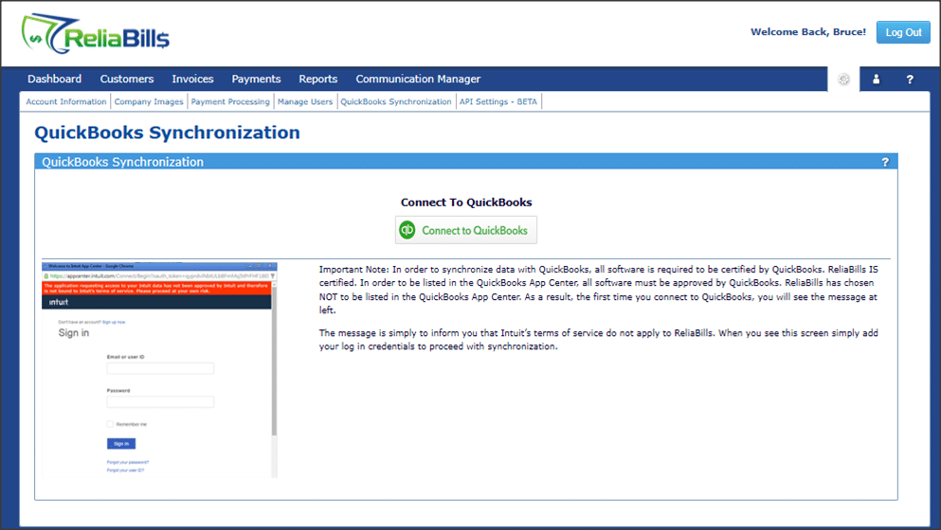Click the help icon in QuickBooks Synchronization panel header
The image size is (941, 530).
click(884, 162)
